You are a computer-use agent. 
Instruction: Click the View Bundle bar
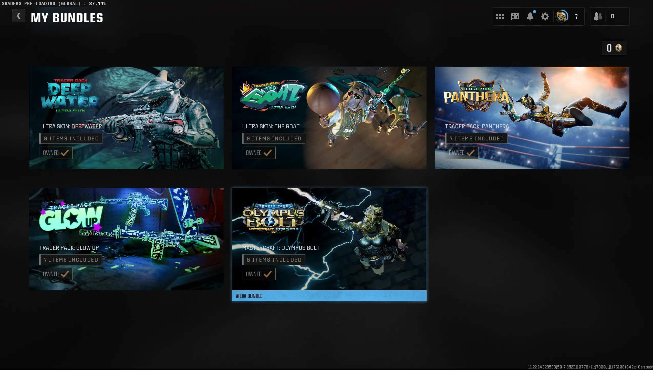[x=329, y=296]
